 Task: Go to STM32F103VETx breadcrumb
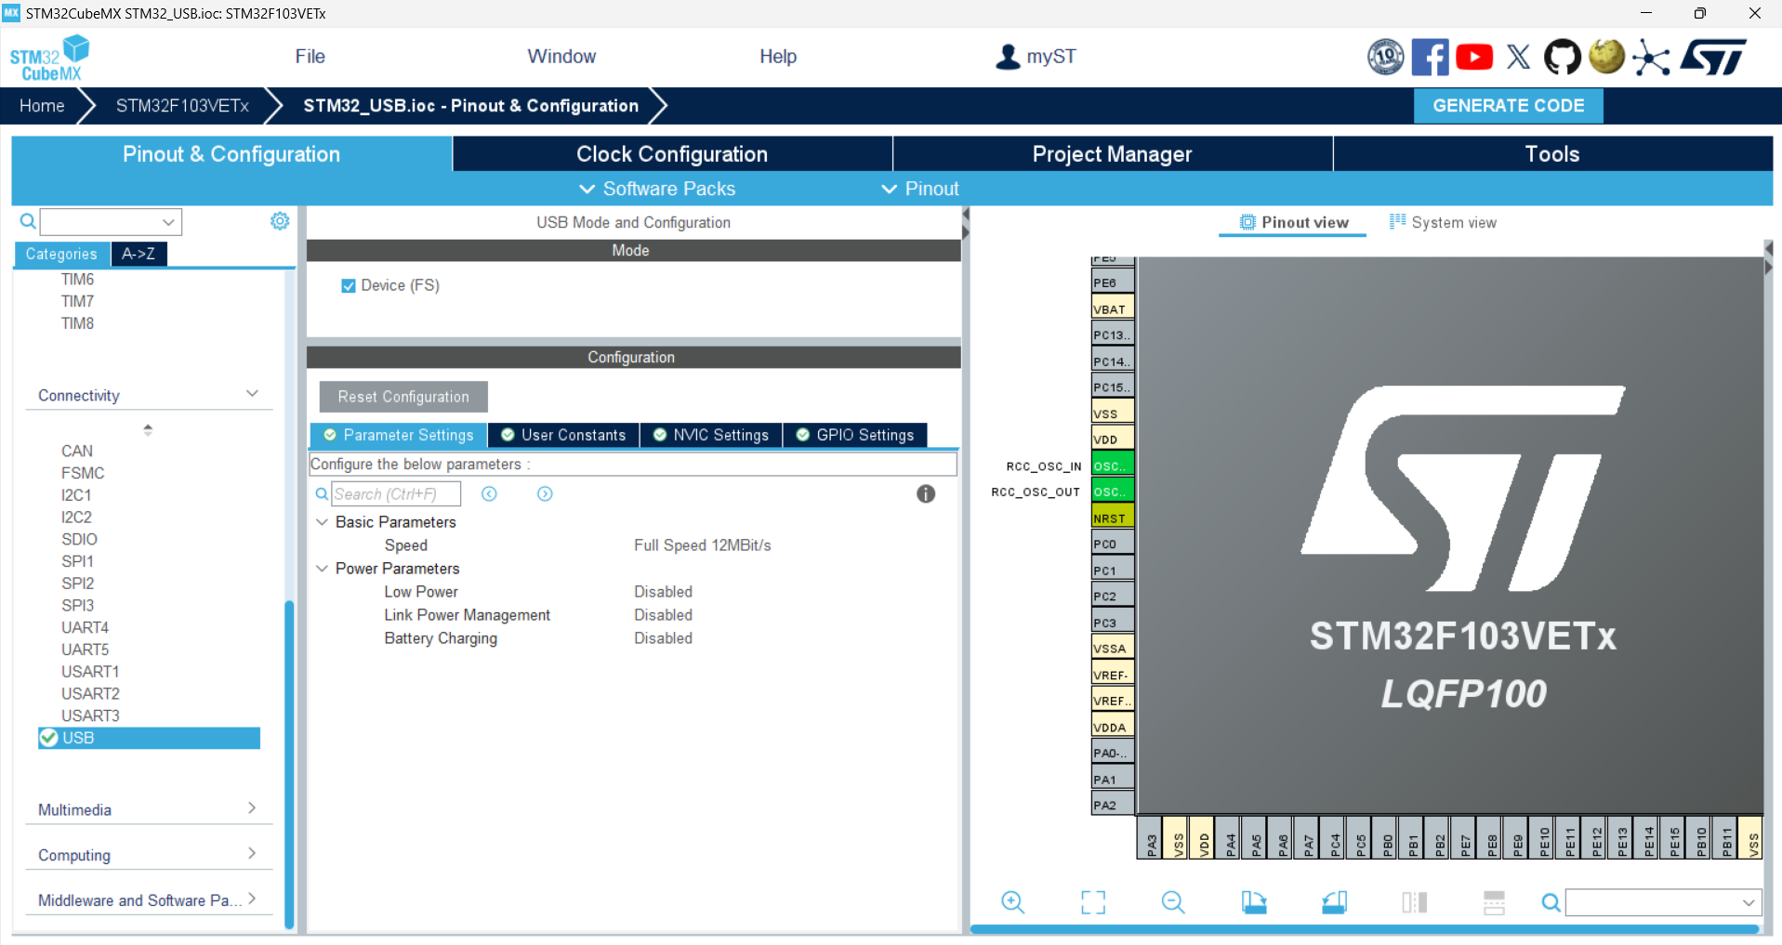click(182, 106)
